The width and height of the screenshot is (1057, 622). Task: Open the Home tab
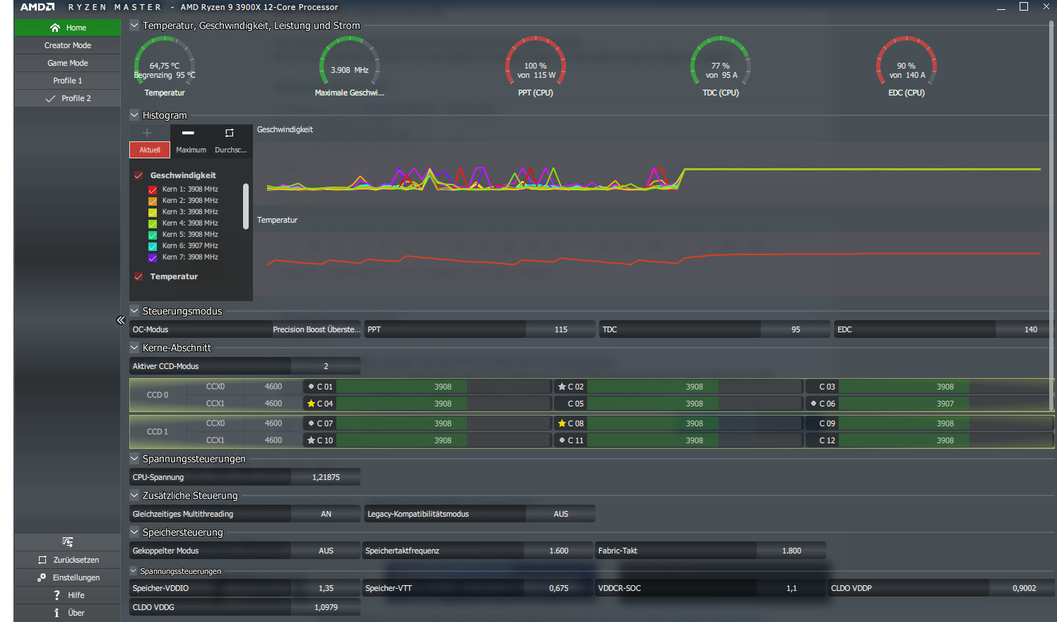point(68,28)
